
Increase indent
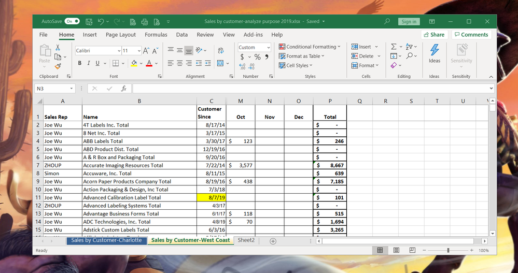[208, 63]
